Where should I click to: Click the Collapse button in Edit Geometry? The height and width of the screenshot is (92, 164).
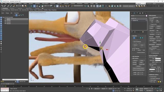tap(158, 26)
